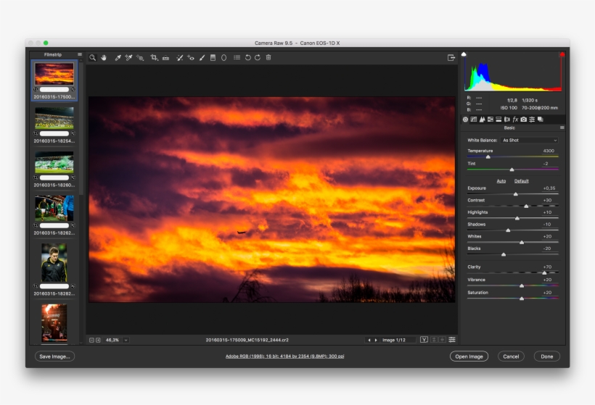Select the Red Eye Removal tool
Image resolution: width=595 pixels, height=405 pixels.
coord(191,57)
